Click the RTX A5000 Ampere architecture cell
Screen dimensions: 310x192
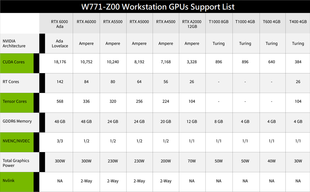[139, 43]
